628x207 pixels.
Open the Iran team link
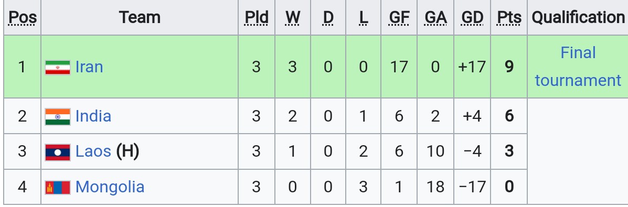89,67
